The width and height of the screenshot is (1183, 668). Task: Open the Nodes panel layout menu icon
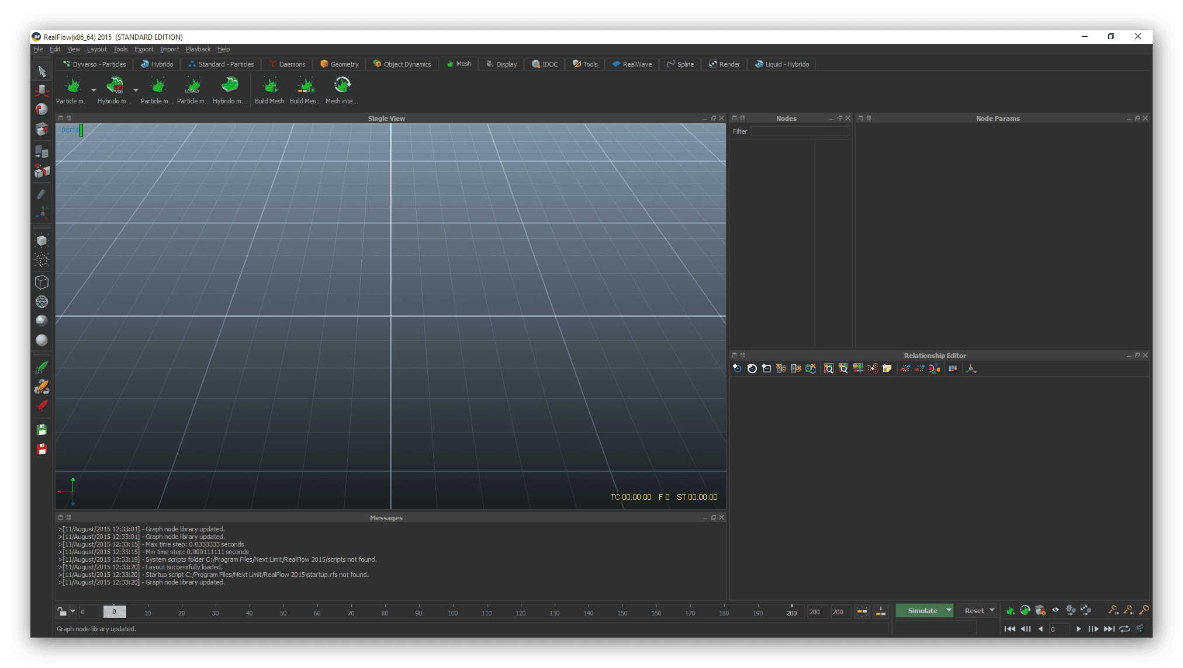coord(742,118)
